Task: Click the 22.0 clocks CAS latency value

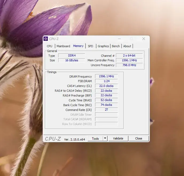Action: (107, 86)
